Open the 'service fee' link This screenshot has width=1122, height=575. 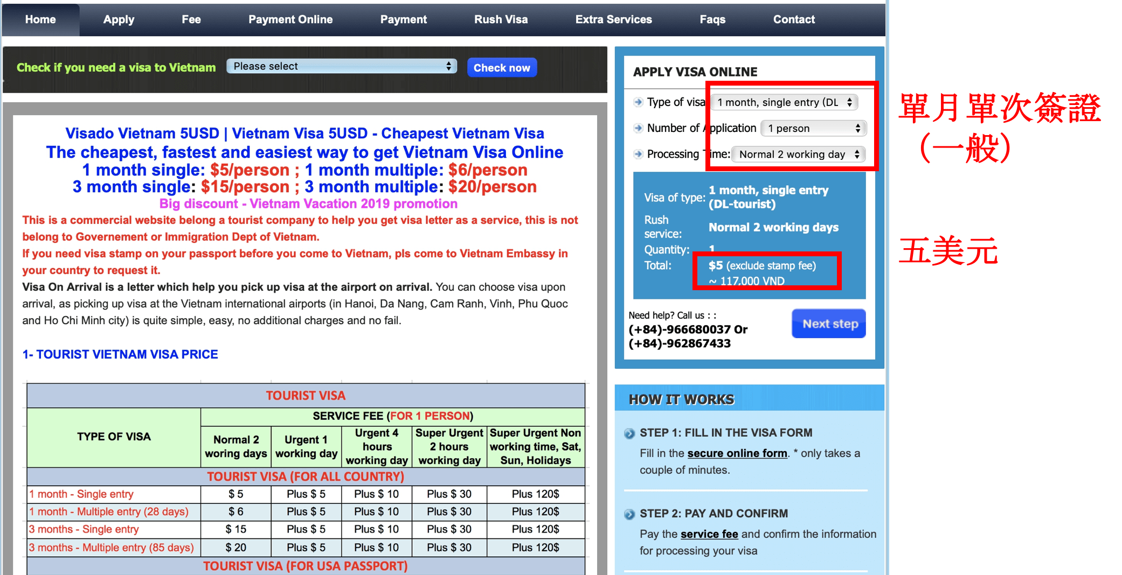point(709,534)
